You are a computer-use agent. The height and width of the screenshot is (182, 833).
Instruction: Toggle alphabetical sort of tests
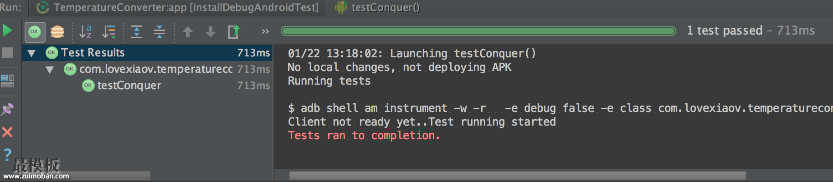point(85,31)
